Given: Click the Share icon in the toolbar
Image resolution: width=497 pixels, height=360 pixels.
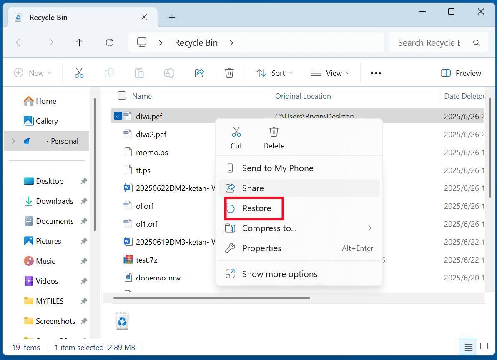Looking at the screenshot, I should click(x=199, y=73).
